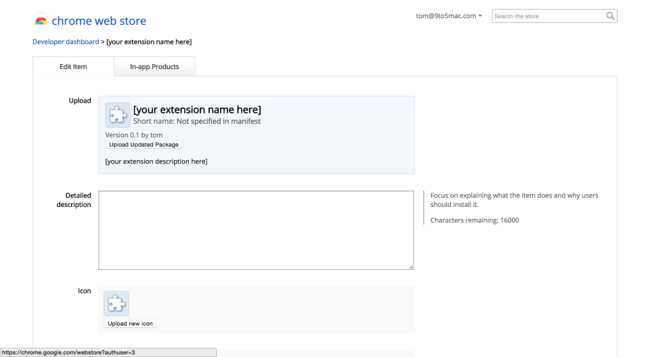Open the tom@9to5mac.com account dropdown
This screenshot has width=650, height=357.
449,16
